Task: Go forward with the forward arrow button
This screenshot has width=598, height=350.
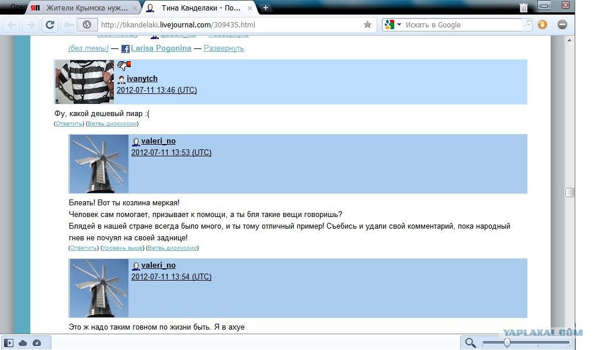Action: pos(30,24)
